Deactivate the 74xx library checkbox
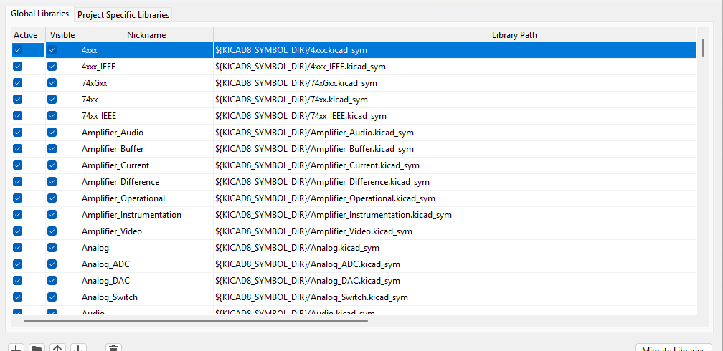The image size is (723, 351). (x=17, y=100)
